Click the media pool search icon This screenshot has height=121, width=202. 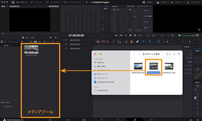pos(44,42)
